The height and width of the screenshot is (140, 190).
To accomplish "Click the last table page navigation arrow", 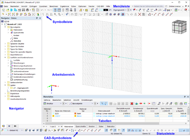I will pos(61,126).
